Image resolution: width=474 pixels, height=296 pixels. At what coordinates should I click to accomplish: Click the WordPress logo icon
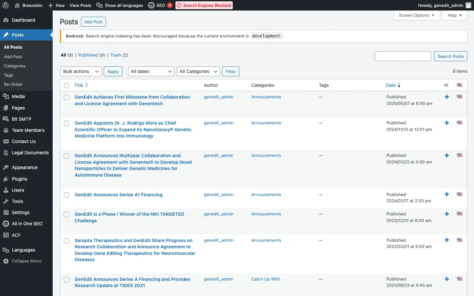pyautogui.click(x=6, y=5)
